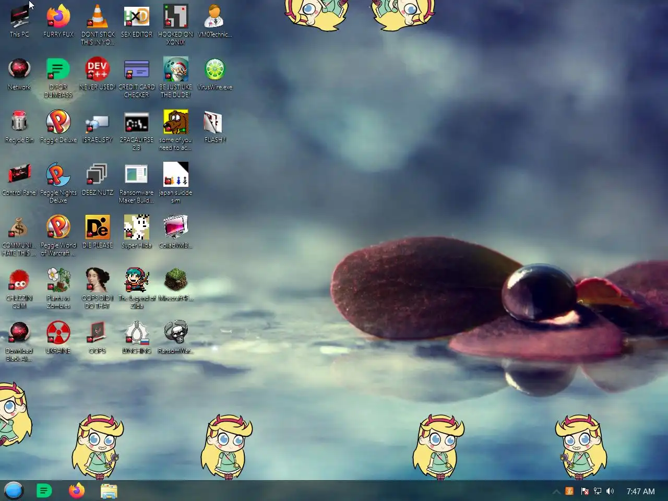The height and width of the screenshot is (501, 668).
Task: Open the Recycle Bin
Action: point(19,126)
